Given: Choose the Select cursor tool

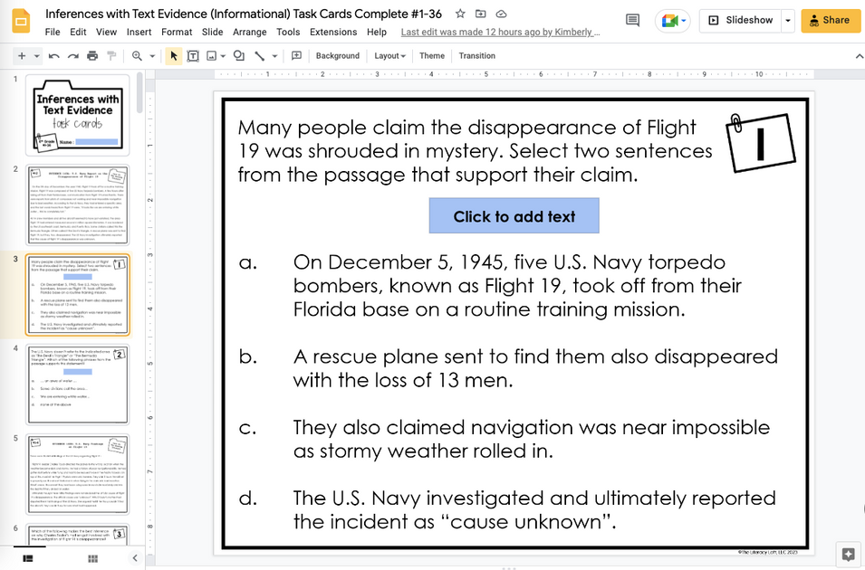Looking at the screenshot, I should (x=174, y=56).
